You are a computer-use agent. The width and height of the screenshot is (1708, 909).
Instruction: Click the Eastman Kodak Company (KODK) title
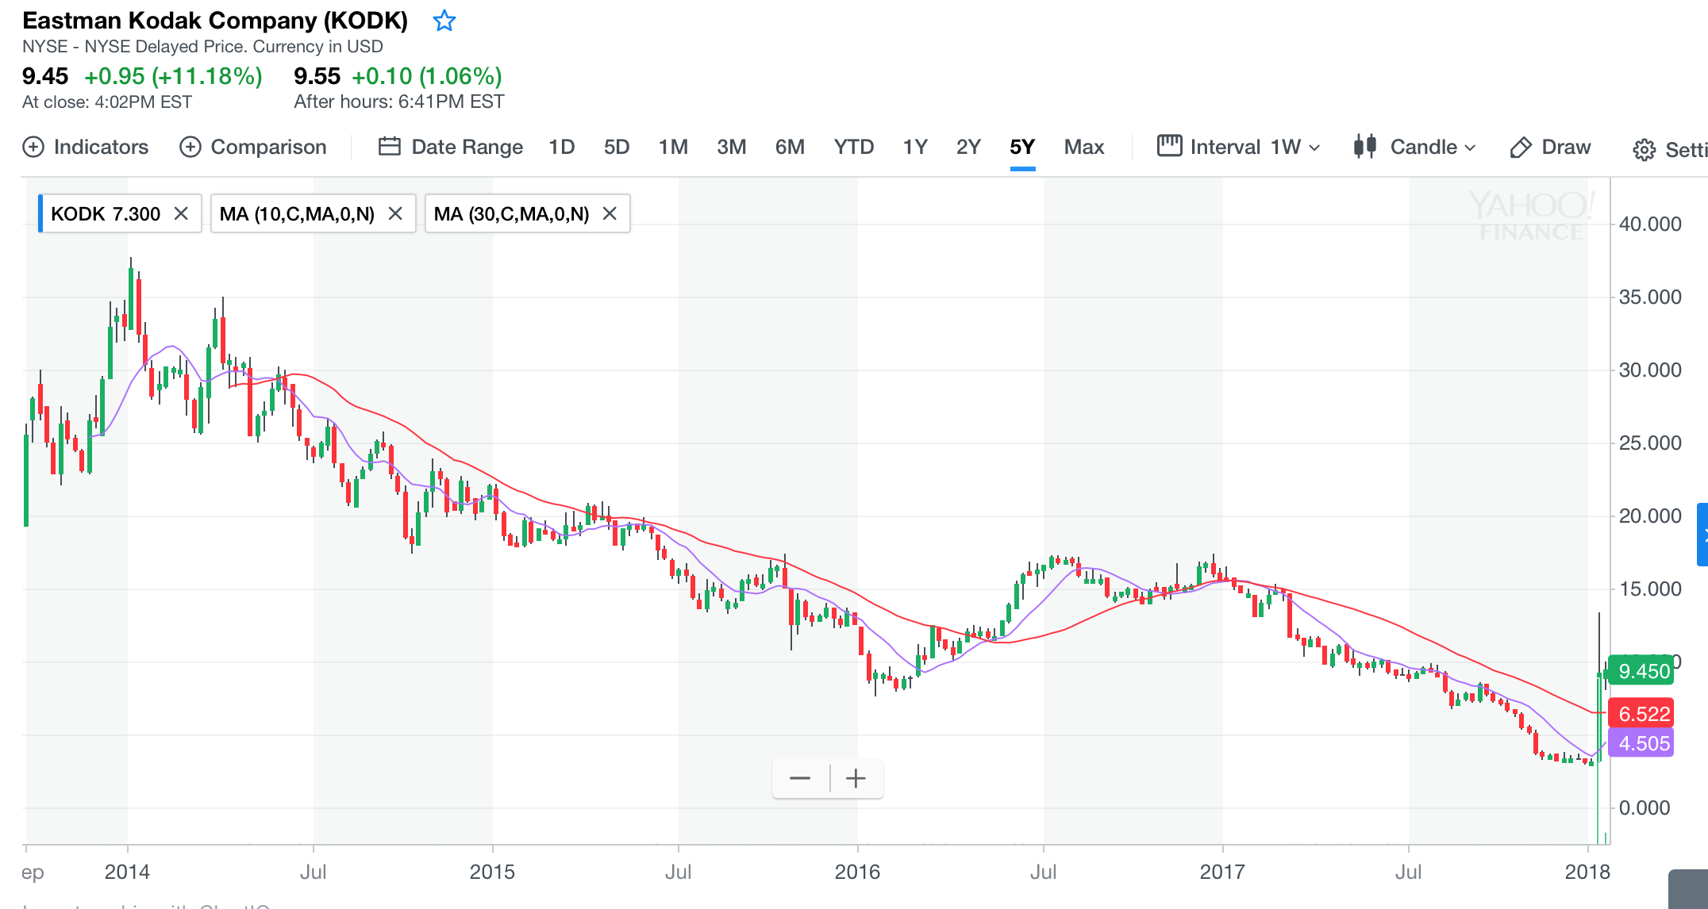(x=215, y=20)
